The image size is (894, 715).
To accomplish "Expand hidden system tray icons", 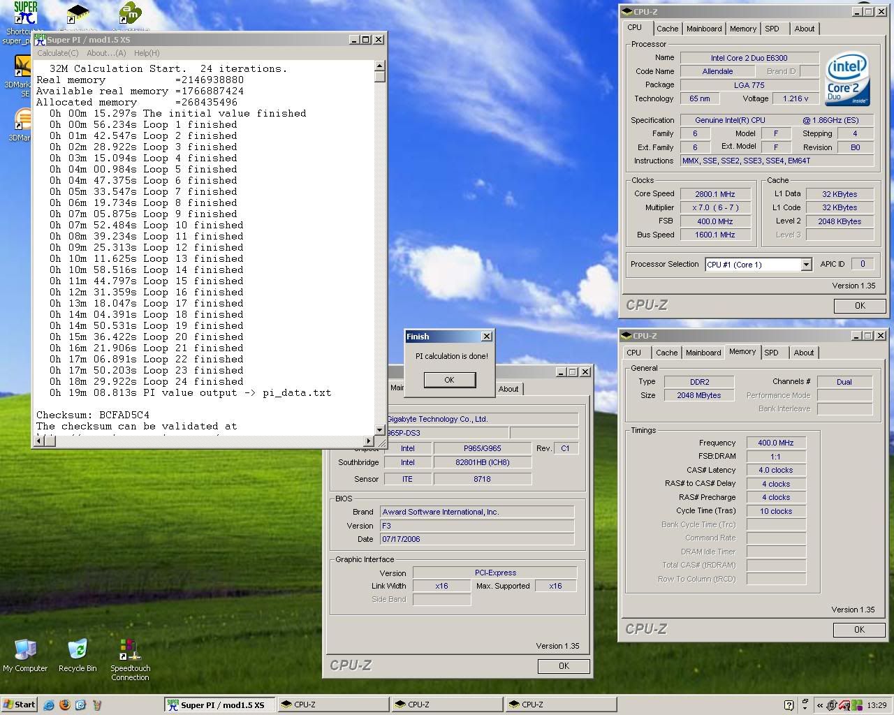I will [x=819, y=705].
